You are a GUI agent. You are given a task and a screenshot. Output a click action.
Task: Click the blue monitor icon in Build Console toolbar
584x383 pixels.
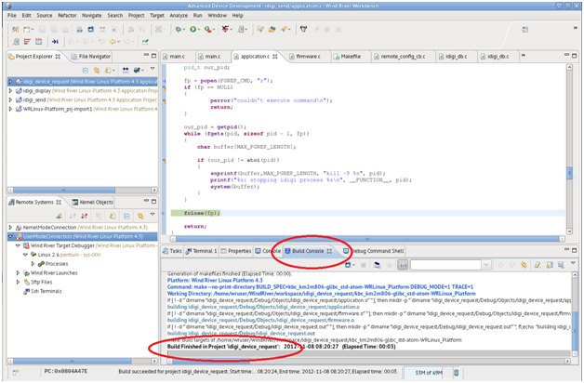tap(348, 265)
